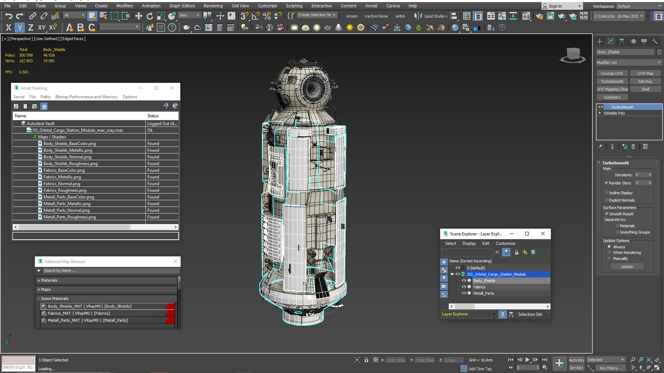Viewport: 664px width, 373px height.
Task: Choose the Select and Rotate tool
Action: (x=149, y=16)
